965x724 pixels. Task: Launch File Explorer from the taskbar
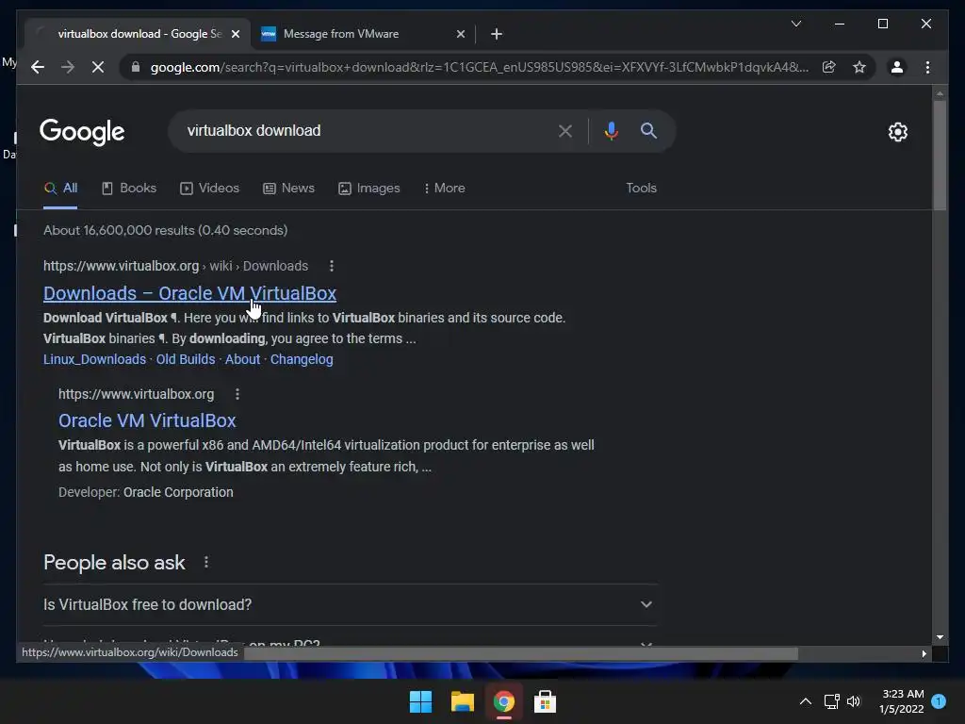tap(462, 701)
